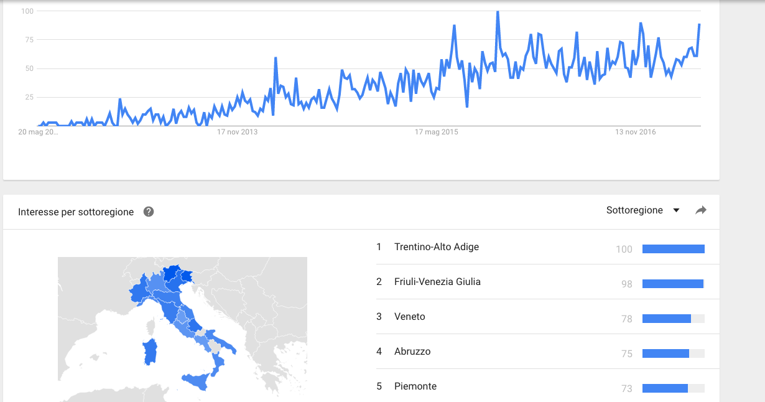Click the Friuli-Venezia Giulia 98 bar
The height and width of the screenshot is (402, 765).
pos(674,284)
